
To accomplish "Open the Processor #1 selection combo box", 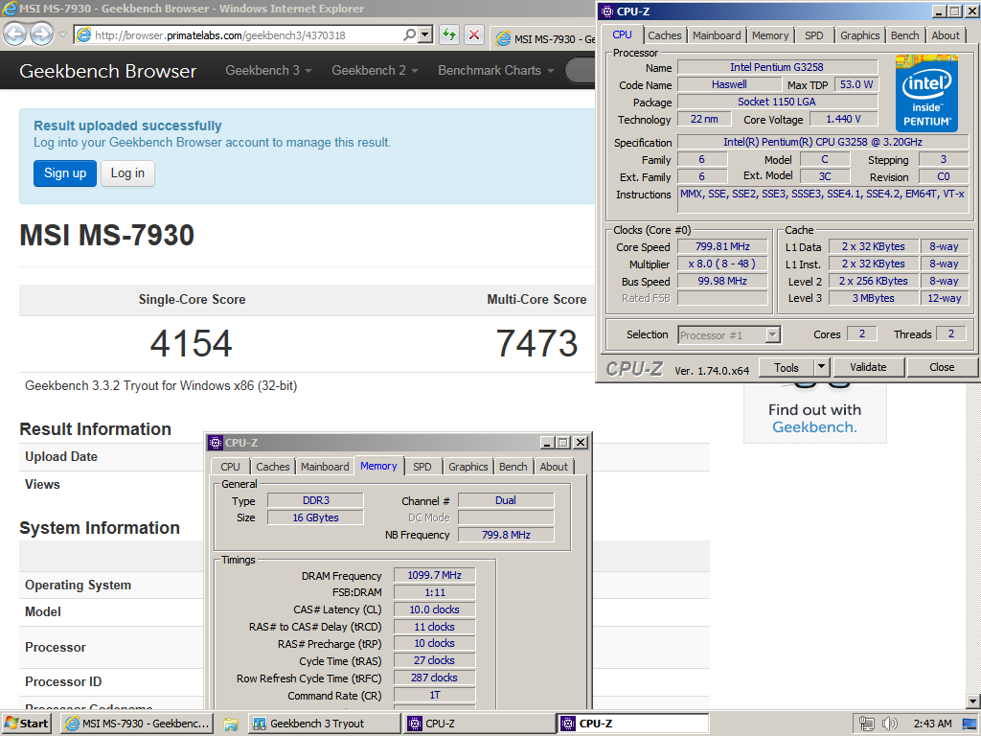I will coord(729,335).
